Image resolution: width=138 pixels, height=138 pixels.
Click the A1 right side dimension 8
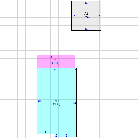pos(73,62)
